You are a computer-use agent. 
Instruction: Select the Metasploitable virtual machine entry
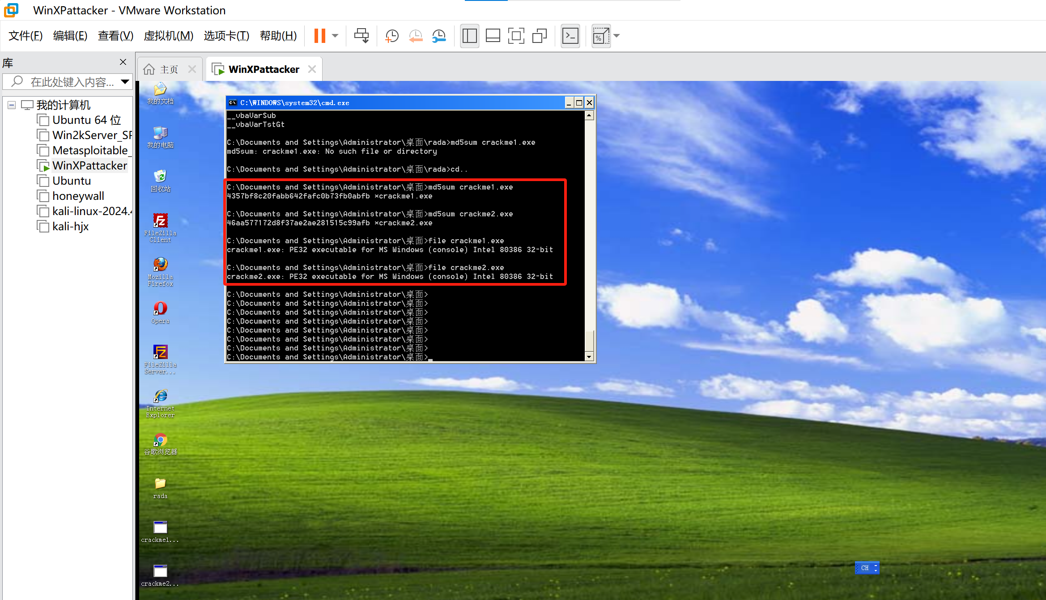click(x=89, y=151)
